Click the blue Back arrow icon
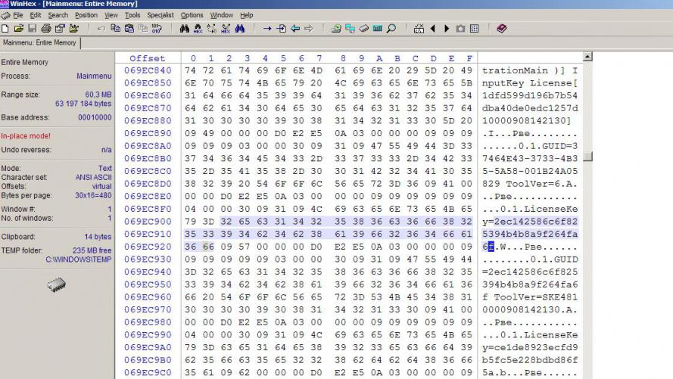The width and height of the screenshot is (673, 379). point(295,29)
